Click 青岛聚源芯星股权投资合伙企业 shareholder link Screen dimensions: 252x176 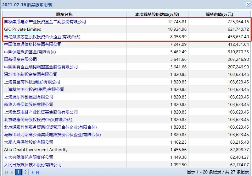[x=42, y=37]
